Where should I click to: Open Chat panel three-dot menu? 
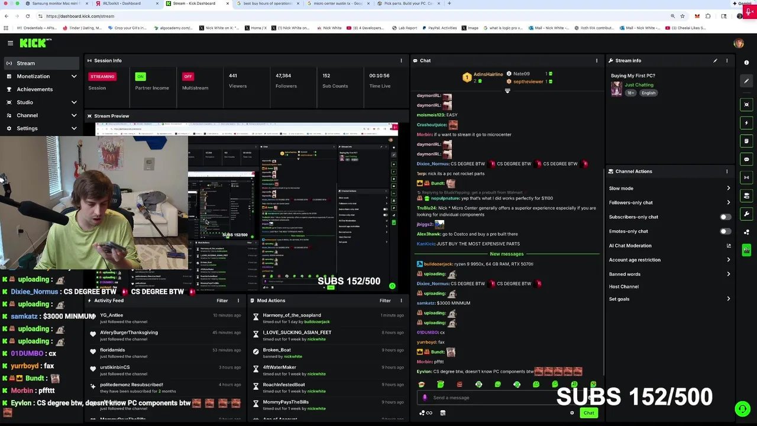click(596, 60)
